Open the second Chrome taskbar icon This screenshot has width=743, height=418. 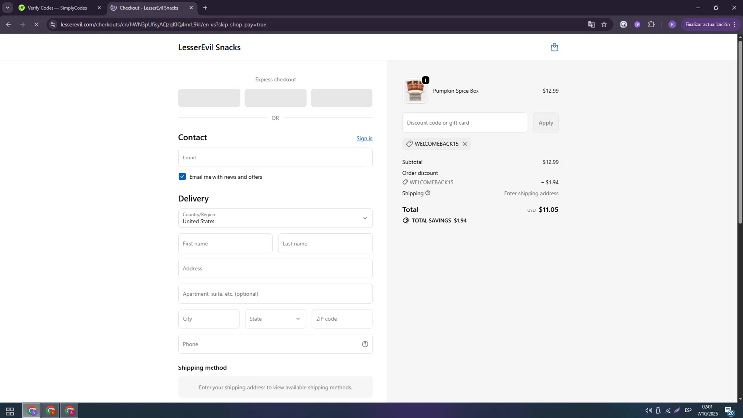point(51,411)
